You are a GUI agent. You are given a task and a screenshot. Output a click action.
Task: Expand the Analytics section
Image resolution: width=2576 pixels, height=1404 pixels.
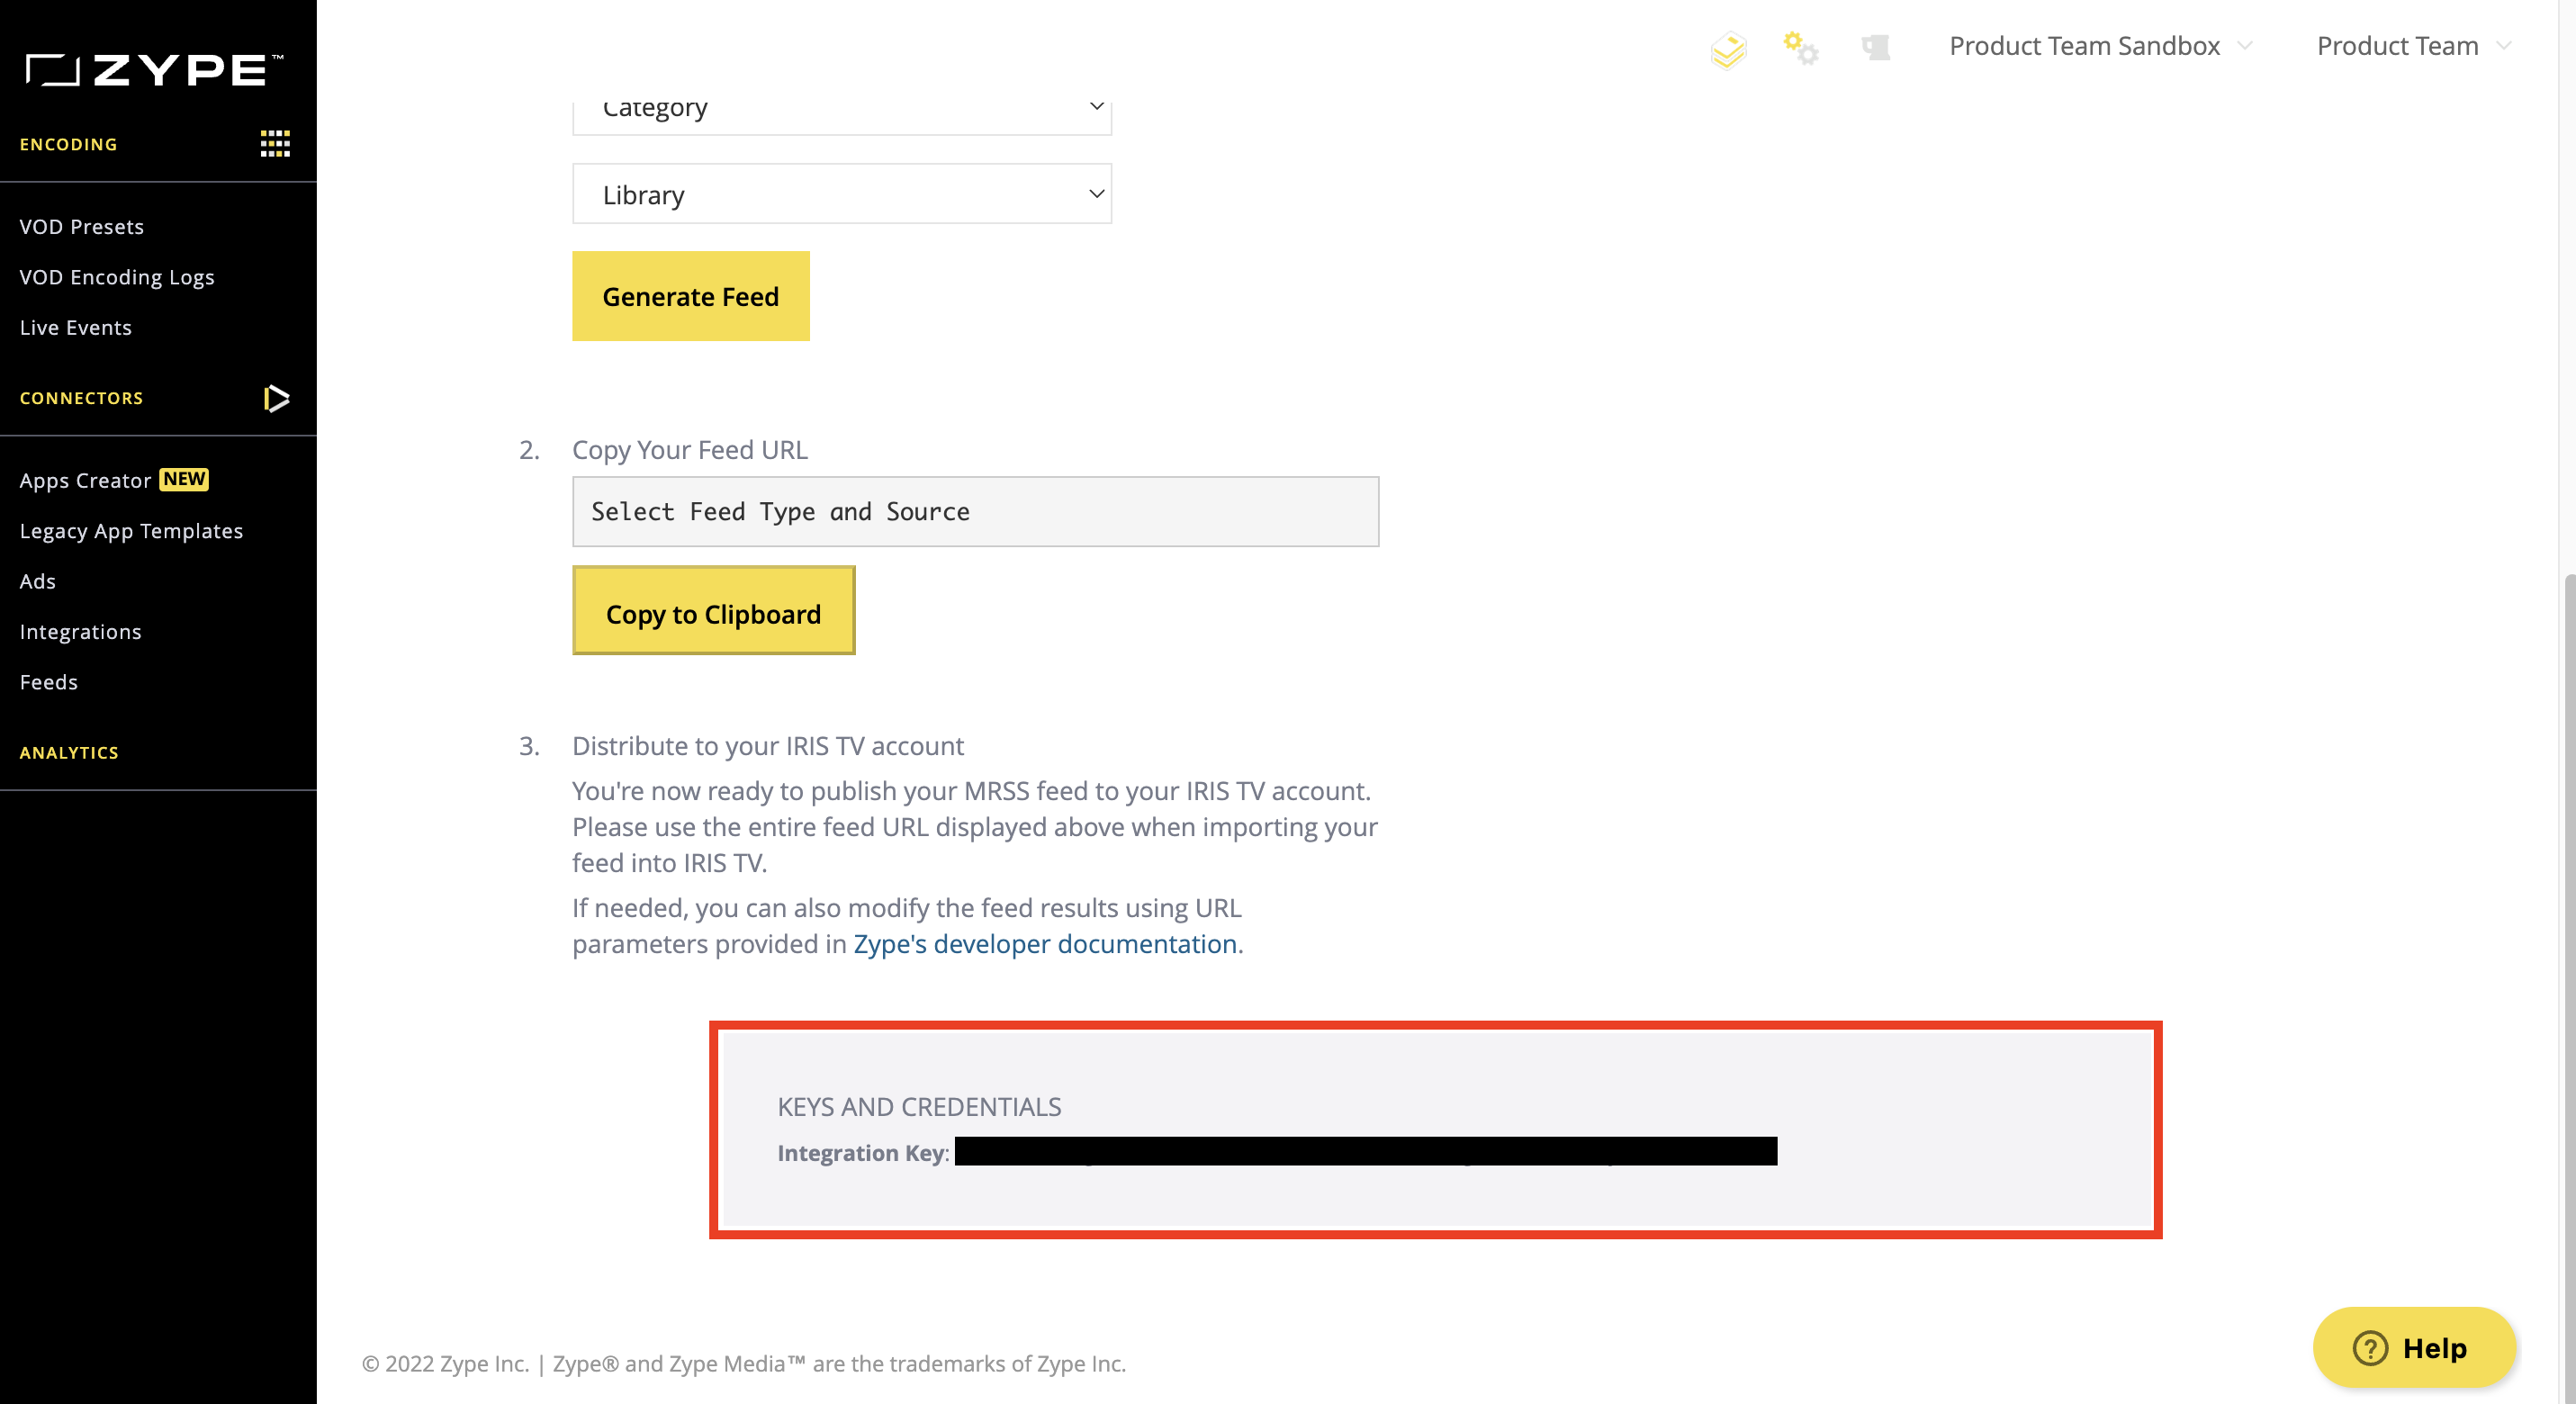pos(69,753)
